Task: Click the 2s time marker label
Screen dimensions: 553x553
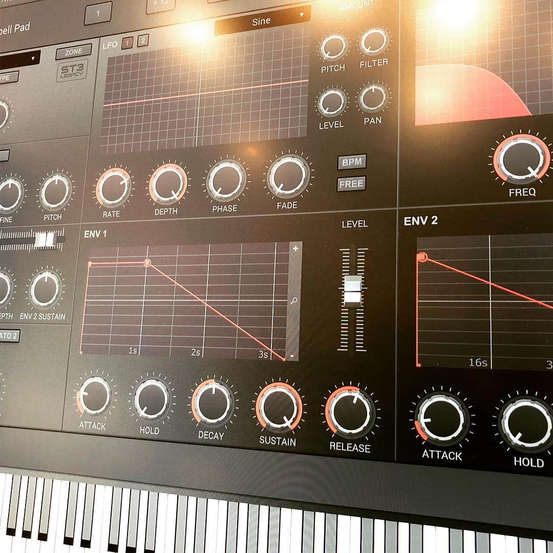Action: pyautogui.click(x=196, y=352)
